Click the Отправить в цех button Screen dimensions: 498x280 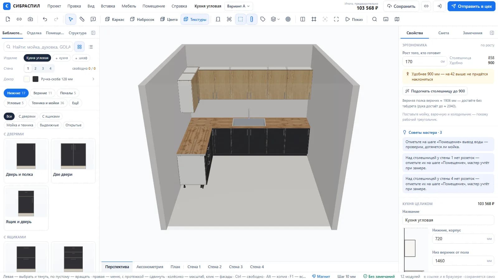[x=472, y=6]
